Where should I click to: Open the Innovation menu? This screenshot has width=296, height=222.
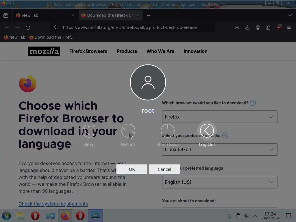coord(195,51)
